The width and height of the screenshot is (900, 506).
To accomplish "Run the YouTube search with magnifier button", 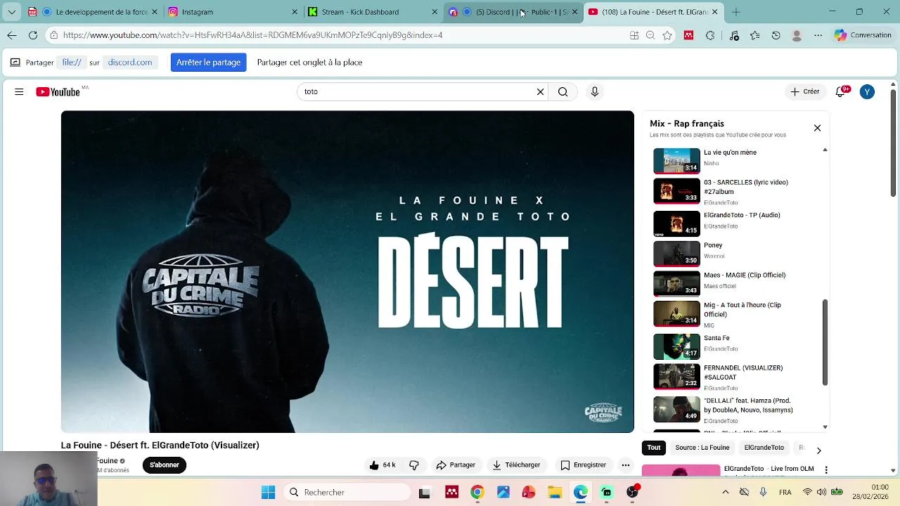I will click(x=562, y=92).
